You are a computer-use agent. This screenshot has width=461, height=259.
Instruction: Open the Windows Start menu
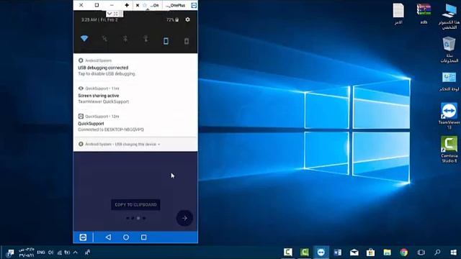(453, 253)
